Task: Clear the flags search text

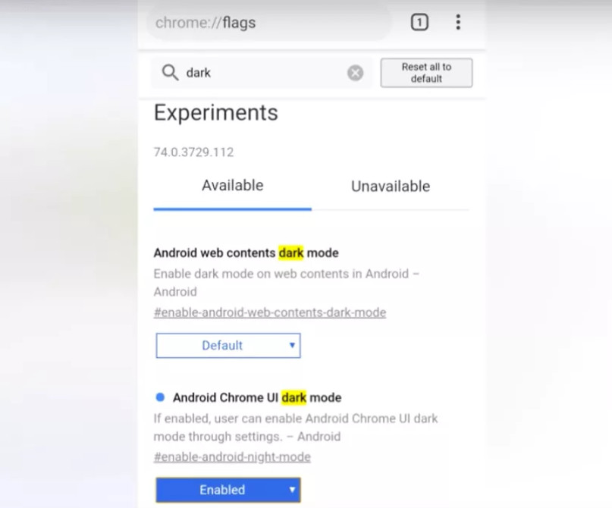Action: pos(355,73)
